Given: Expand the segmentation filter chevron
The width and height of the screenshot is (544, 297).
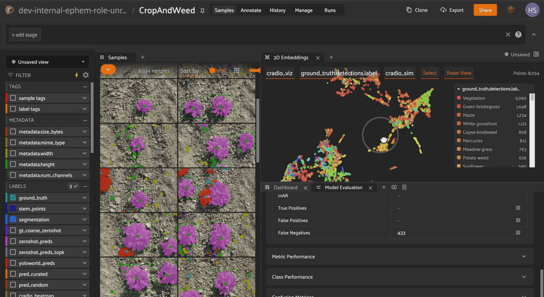Looking at the screenshot, I should (84, 220).
